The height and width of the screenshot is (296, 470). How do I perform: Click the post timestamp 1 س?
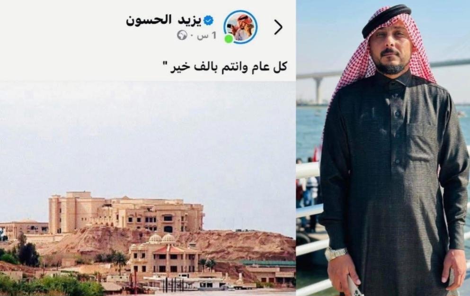pos(206,36)
